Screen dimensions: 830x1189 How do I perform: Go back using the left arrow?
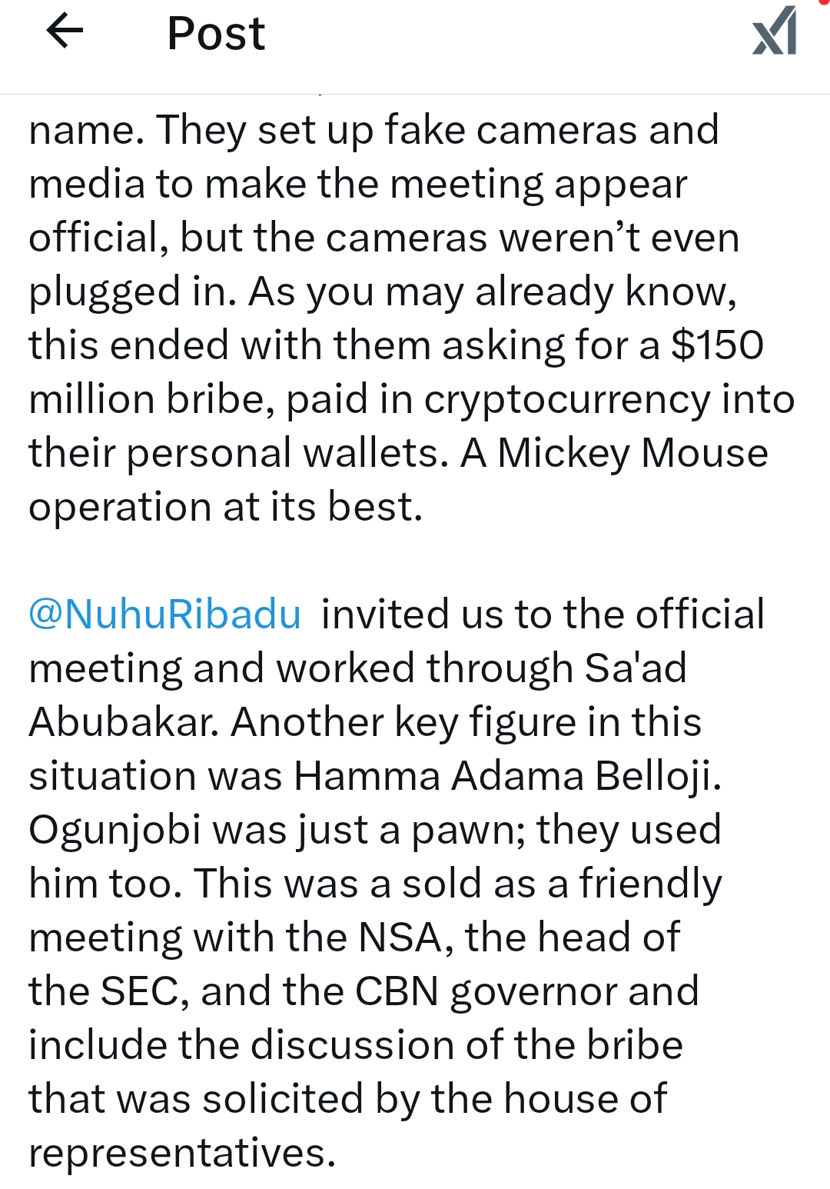point(65,32)
